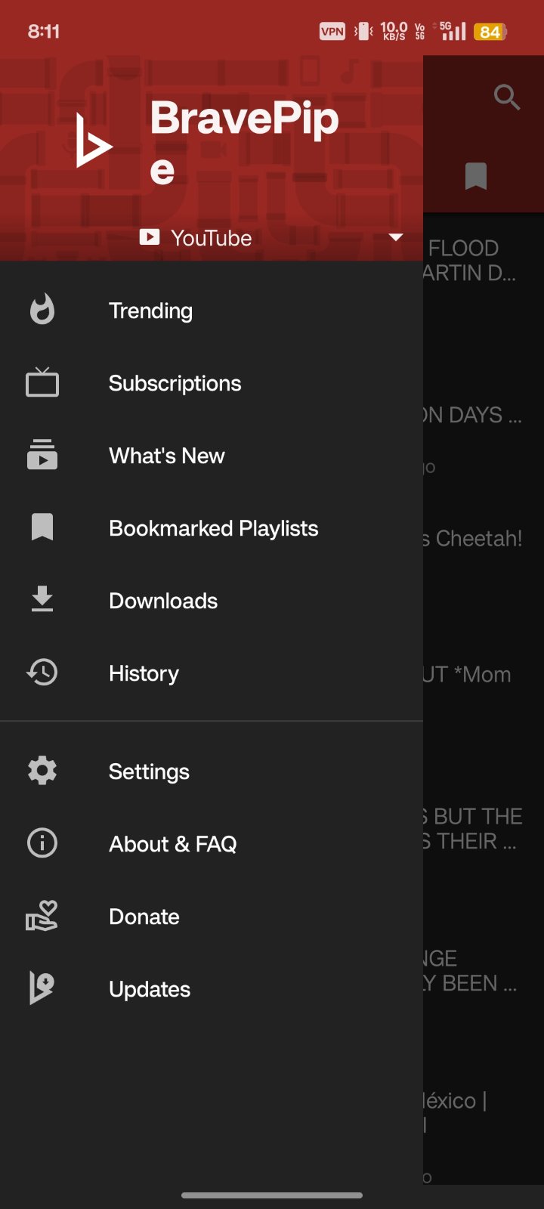The height and width of the screenshot is (1209, 544).
Task: Tap the Donate hand-heart icon
Action: pyautogui.click(x=42, y=916)
